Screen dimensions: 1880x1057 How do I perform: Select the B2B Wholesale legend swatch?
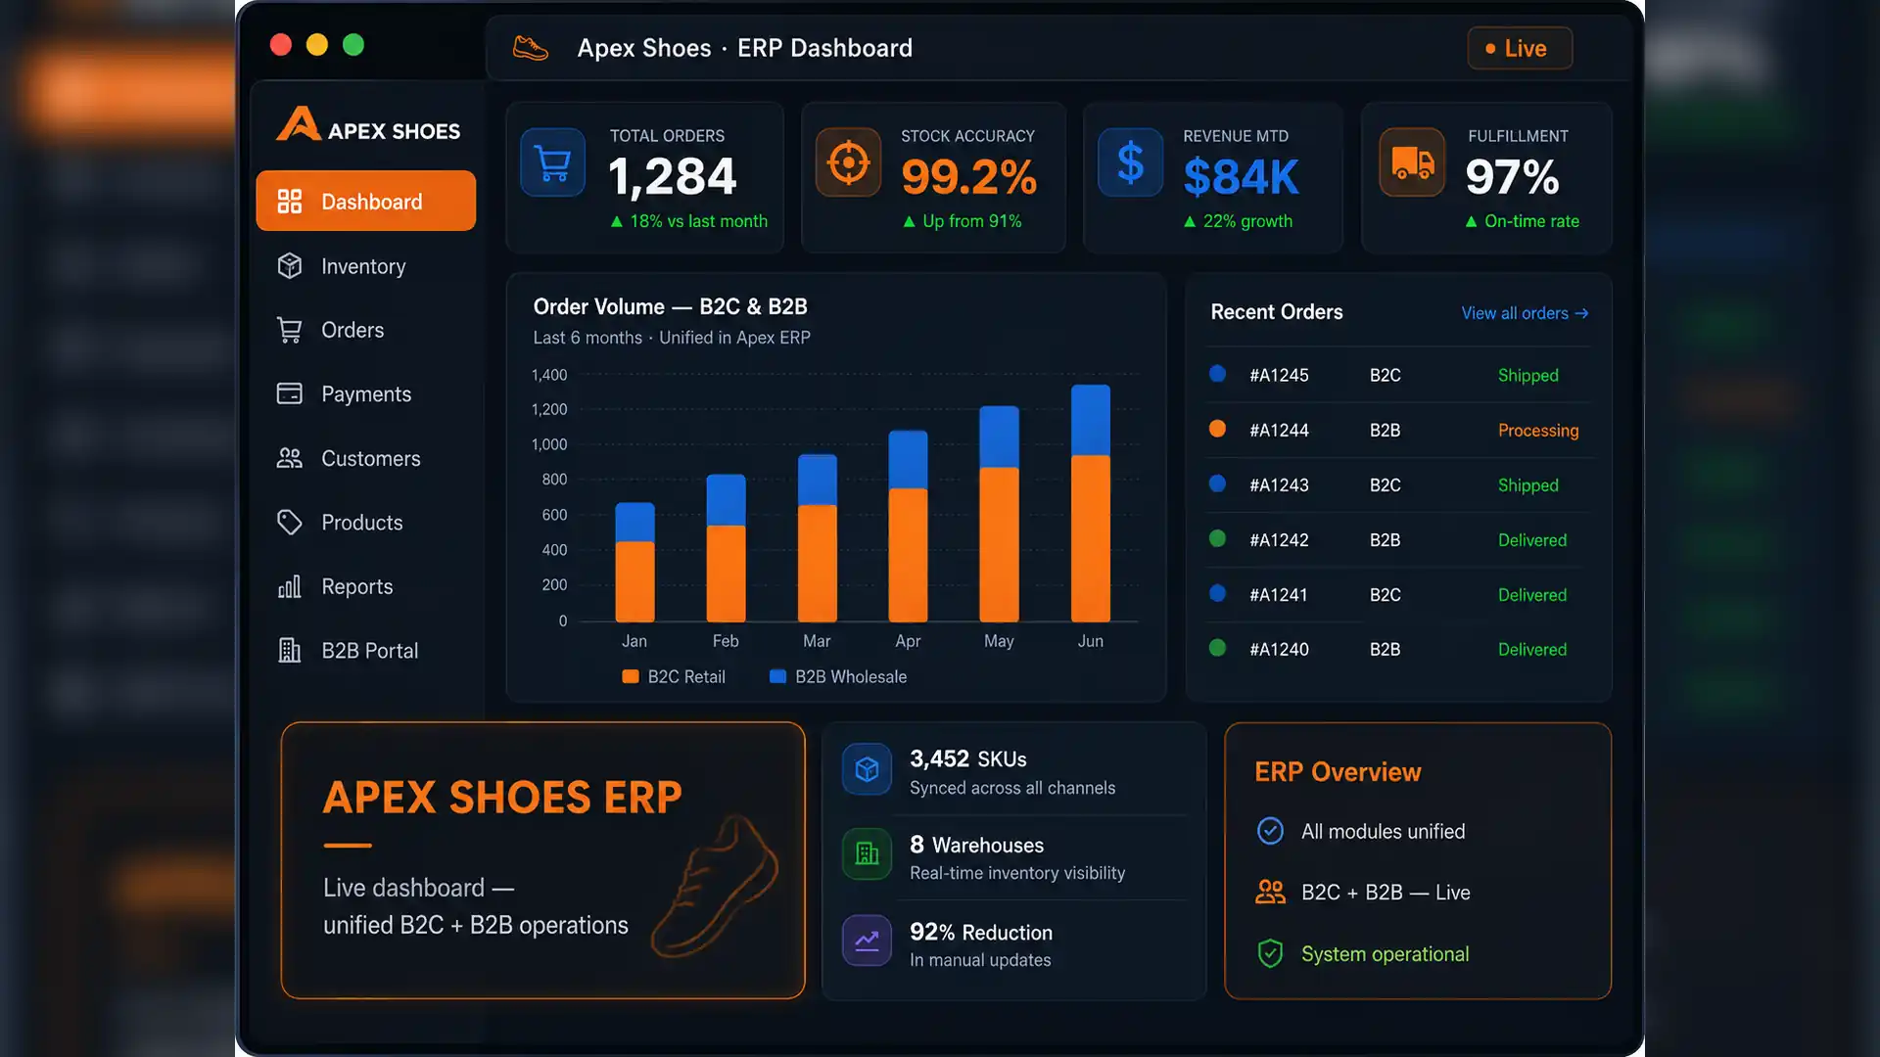coord(778,676)
